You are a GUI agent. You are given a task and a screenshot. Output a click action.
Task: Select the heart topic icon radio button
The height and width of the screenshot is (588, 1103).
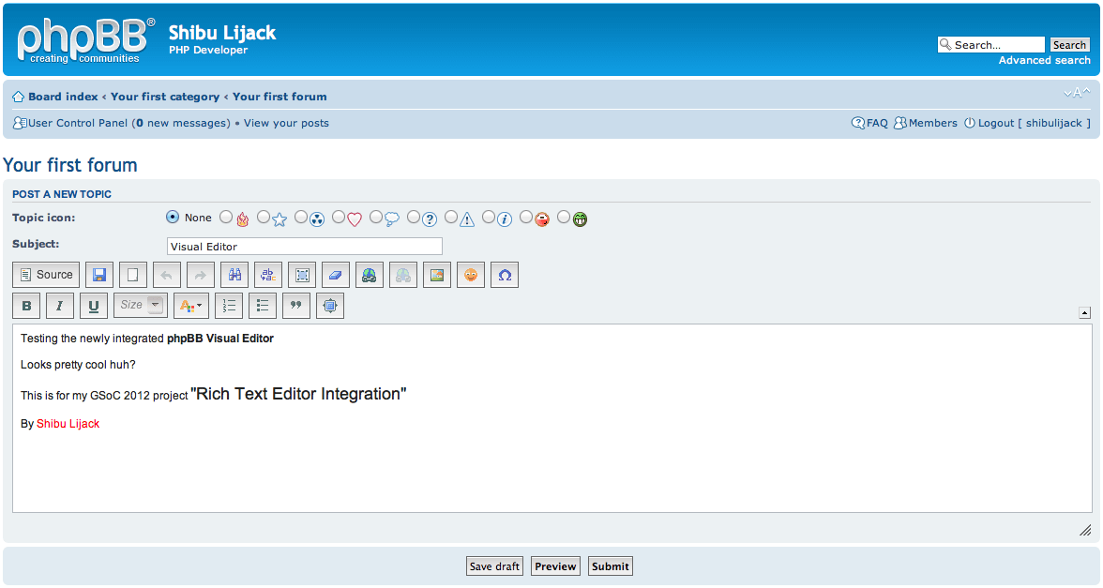pos(339,217)
